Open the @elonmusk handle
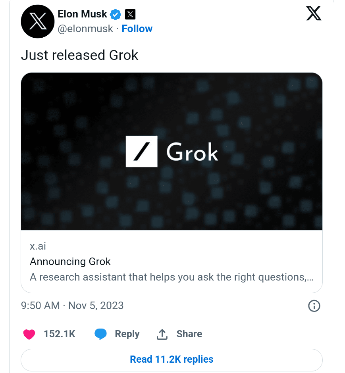345x373 pixels. pos(86,29)
